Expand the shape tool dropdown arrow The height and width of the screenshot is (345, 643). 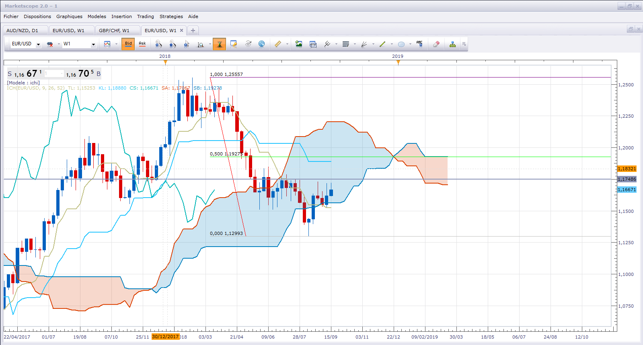pos(410,44)
